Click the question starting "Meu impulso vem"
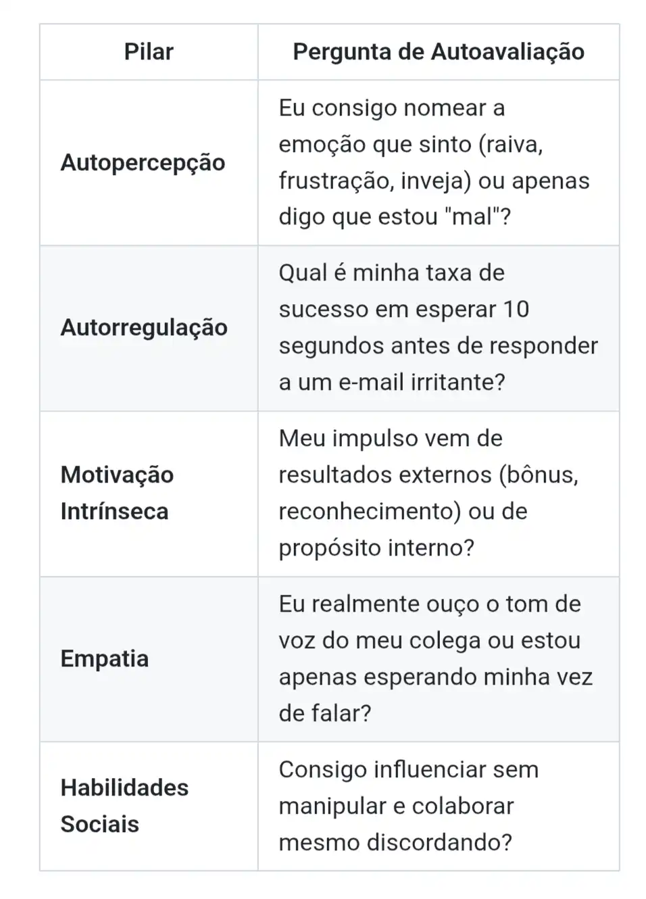 428,493
